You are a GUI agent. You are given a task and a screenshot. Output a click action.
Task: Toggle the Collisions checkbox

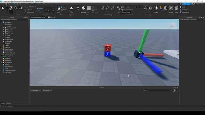(x=25, y=10)
